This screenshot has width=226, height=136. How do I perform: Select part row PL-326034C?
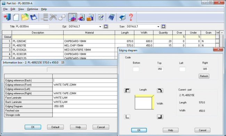pyautogui.click(x=38, y=41)
